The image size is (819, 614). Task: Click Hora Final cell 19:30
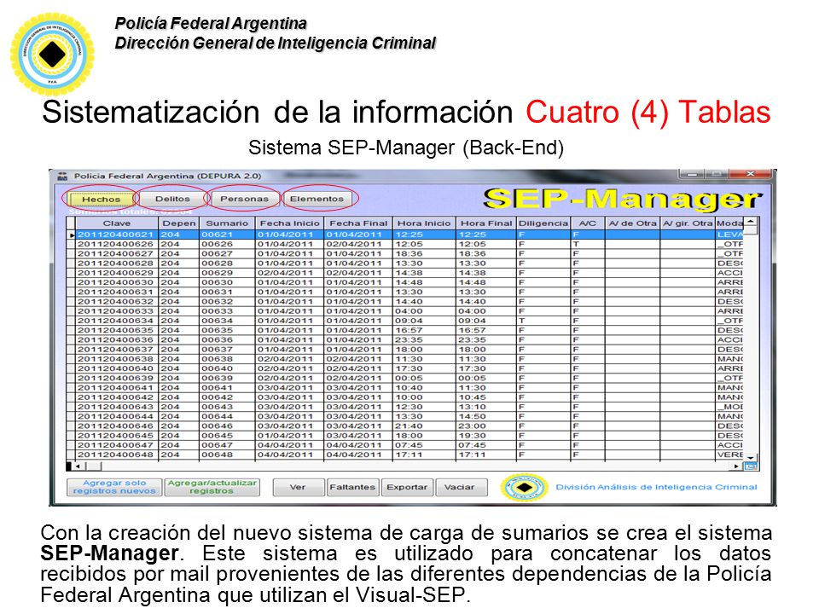(486, 436)
